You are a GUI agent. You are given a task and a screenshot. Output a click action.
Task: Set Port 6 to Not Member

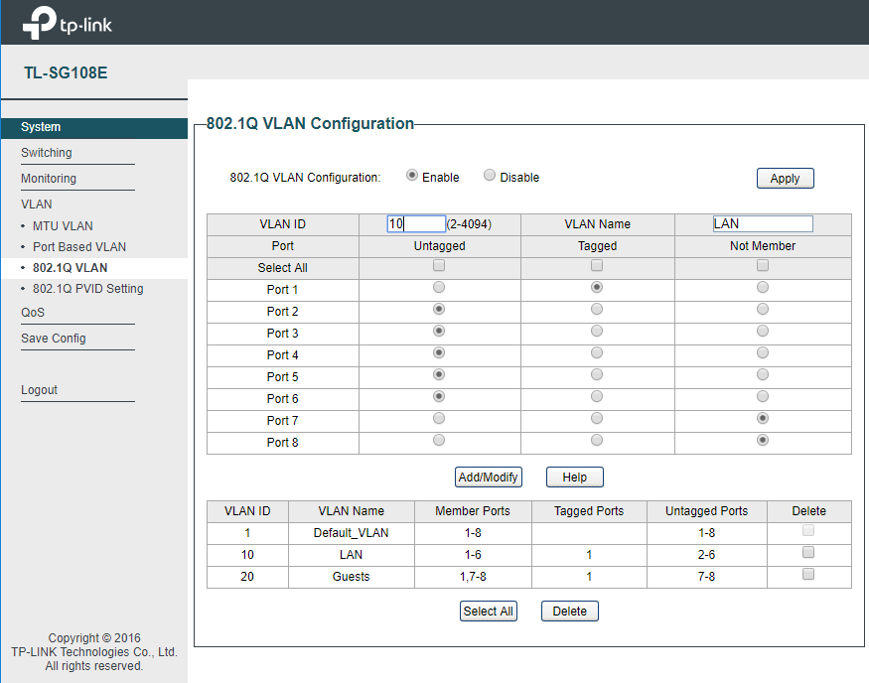point(763,397)
